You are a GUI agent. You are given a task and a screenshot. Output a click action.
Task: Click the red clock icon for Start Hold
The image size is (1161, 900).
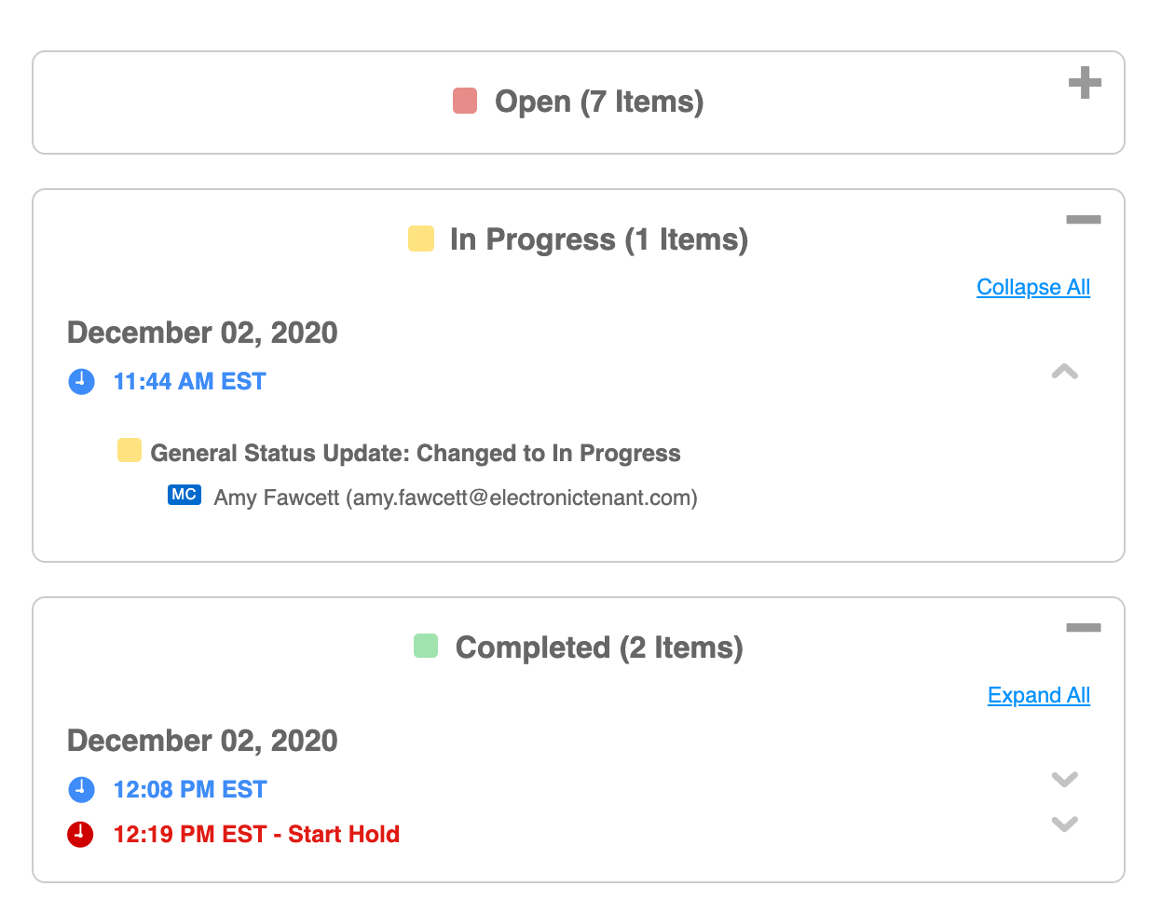pyautogui.click(x=81, y=834)
